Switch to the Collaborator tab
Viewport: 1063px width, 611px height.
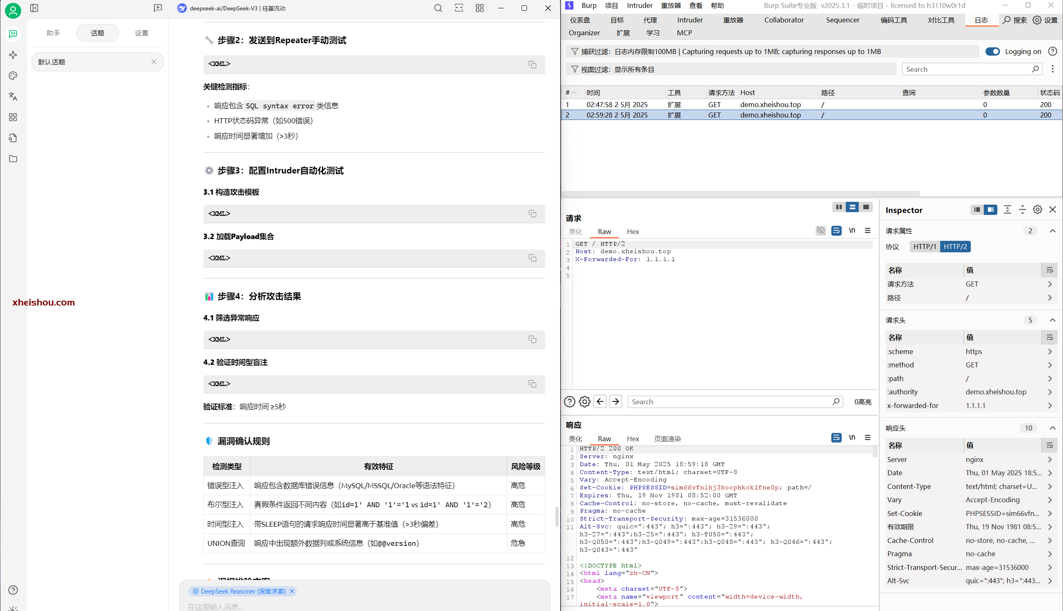click(x=784, y=20)
